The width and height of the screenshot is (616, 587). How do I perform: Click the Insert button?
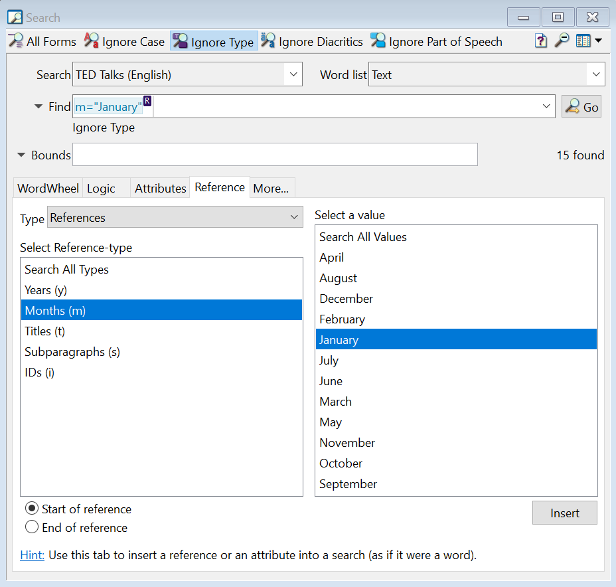[x=564, y=513]
